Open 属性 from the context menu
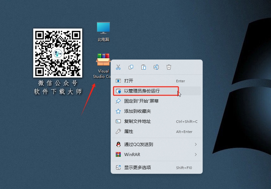Screen dimensions: 271x189 tap(157, 131)
